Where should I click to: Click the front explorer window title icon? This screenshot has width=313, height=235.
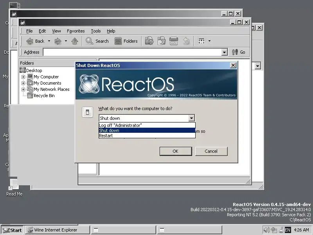tap(23, 22)
